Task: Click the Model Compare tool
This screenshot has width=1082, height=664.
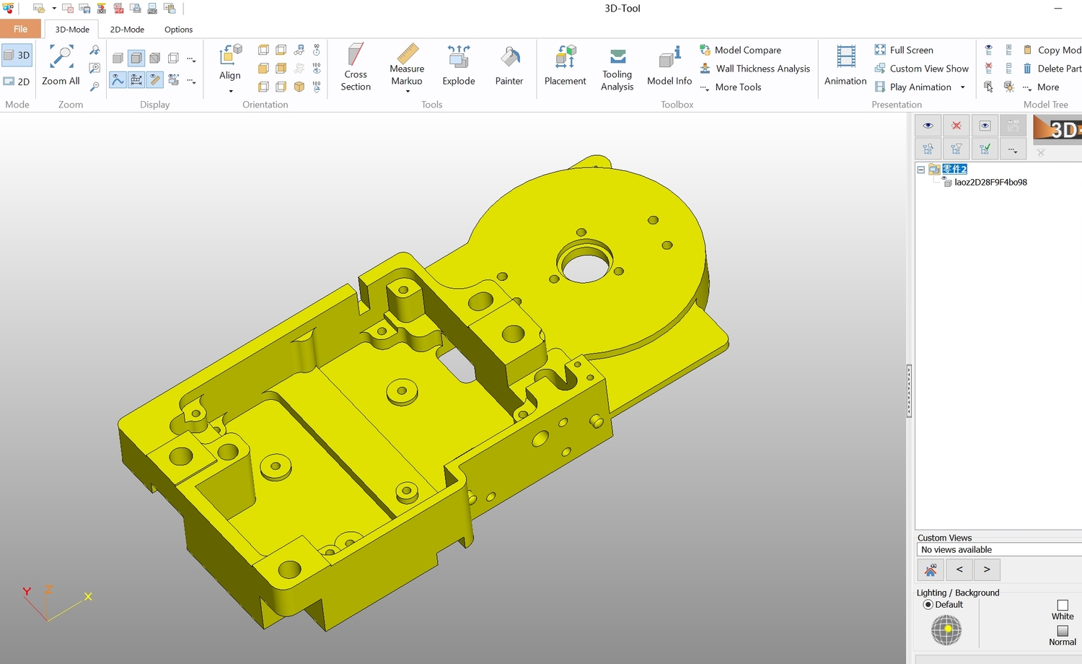Action: coord(740,50)
